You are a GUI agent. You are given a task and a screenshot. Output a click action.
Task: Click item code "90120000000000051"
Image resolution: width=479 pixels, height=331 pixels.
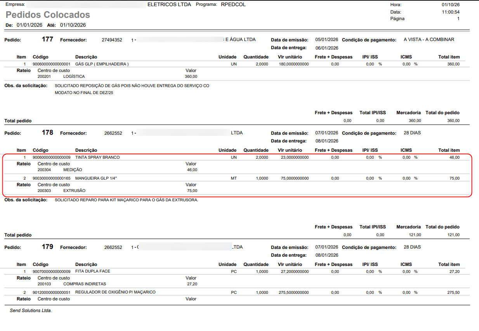pos(52,293)
